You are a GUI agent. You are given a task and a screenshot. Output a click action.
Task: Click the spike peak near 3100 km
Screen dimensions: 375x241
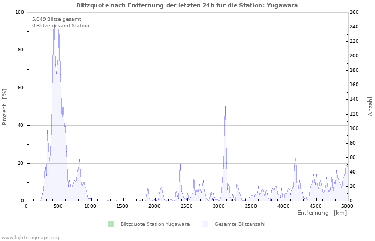click(x=225, y=107)
